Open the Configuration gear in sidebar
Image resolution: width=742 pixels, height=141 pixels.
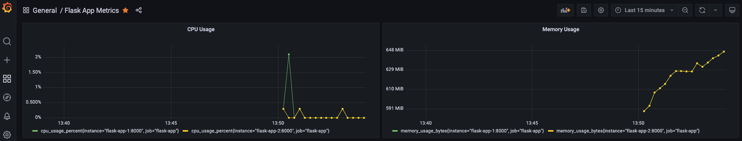(x=7, y=135)
